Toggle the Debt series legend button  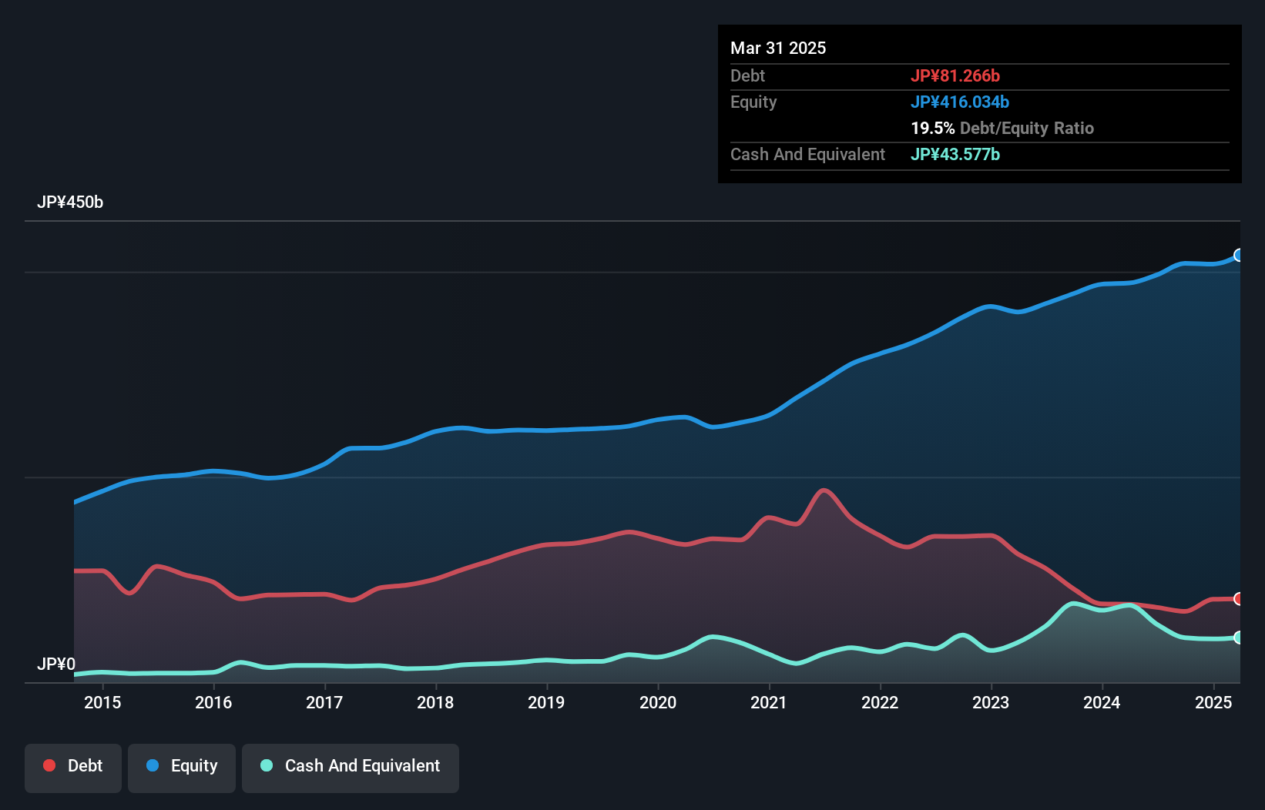(x=73, y=768)
